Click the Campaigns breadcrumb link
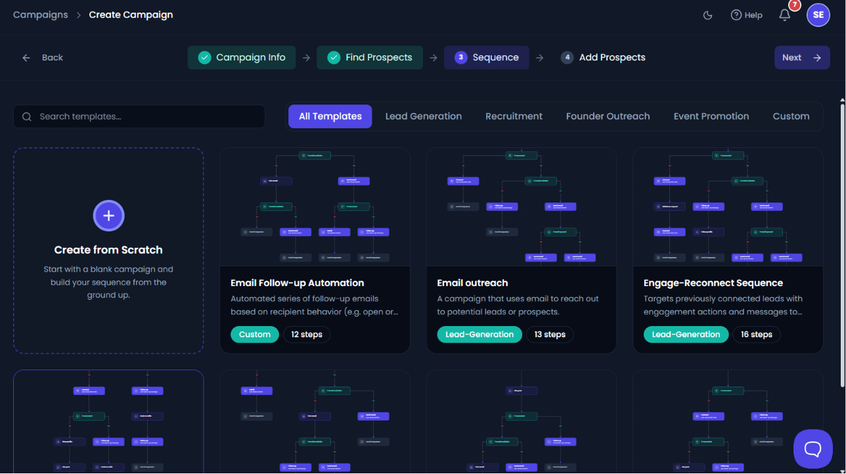Viewport: 846px width, 474px height. [x=41, y=15]
